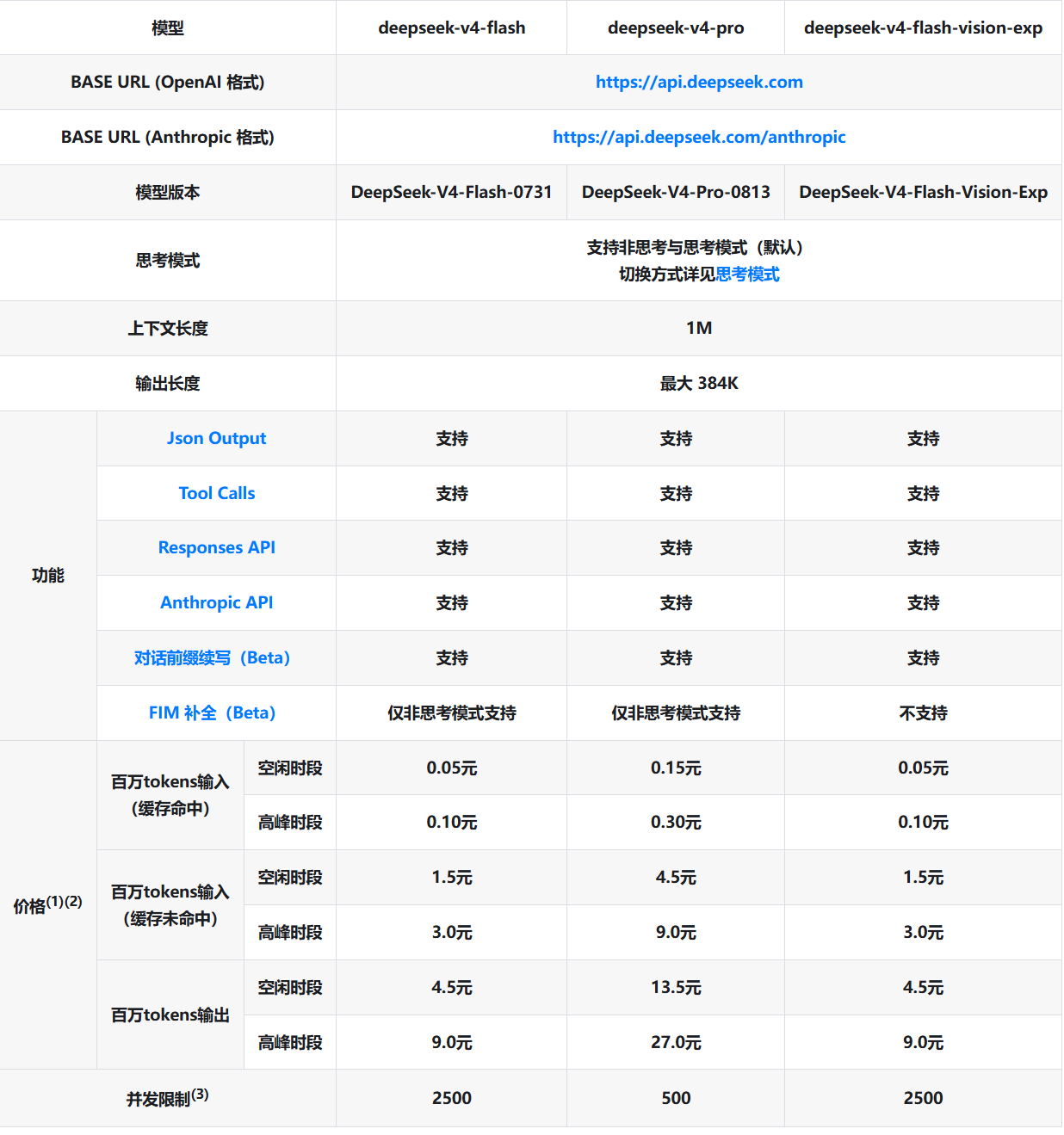1064x1135 pixels.
Task: Select the 价格 section label
Action: (47, 905)
